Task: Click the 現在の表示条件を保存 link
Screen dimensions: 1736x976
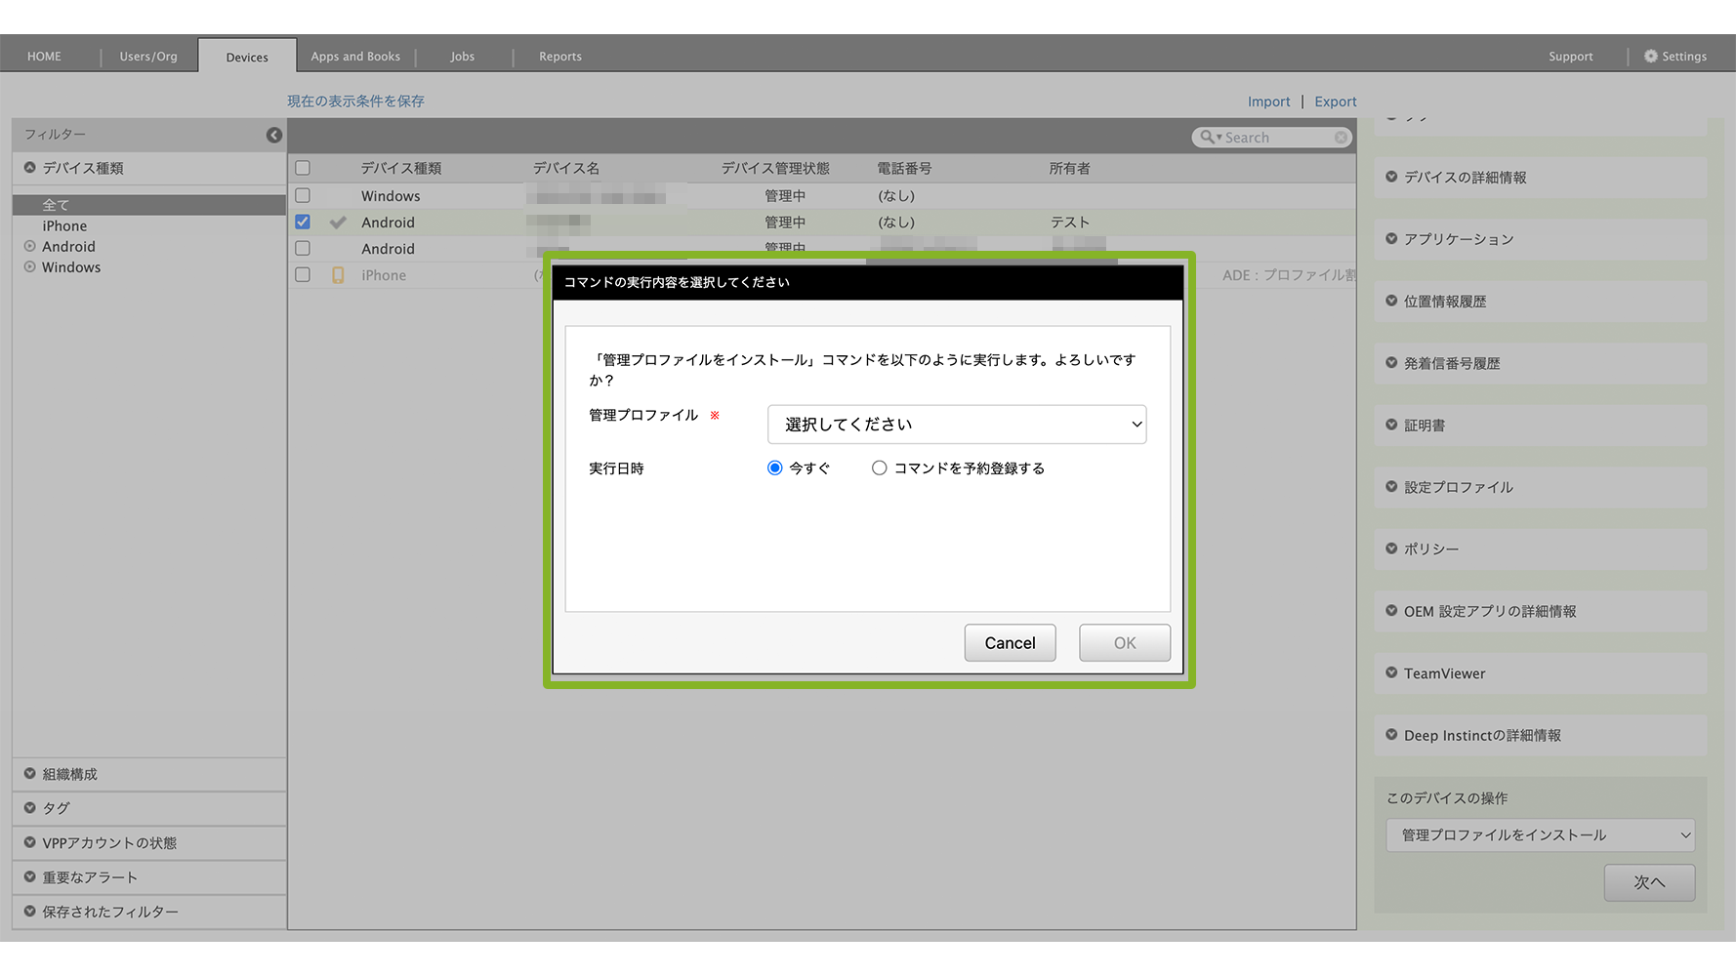Action: point(355,102)
